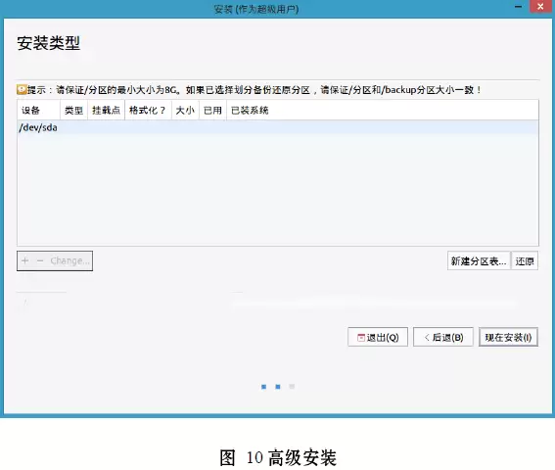Click the 类型 column header
This screenshot has width=555, height=470.
pyautogui.click(x=74, y=110)
